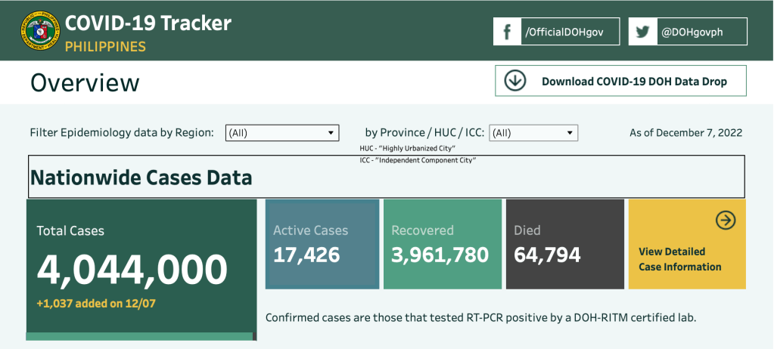Viewport: 774px width, 349px height.
Task: Click the arrow icon on yellow tile
Action: [726, 220]
